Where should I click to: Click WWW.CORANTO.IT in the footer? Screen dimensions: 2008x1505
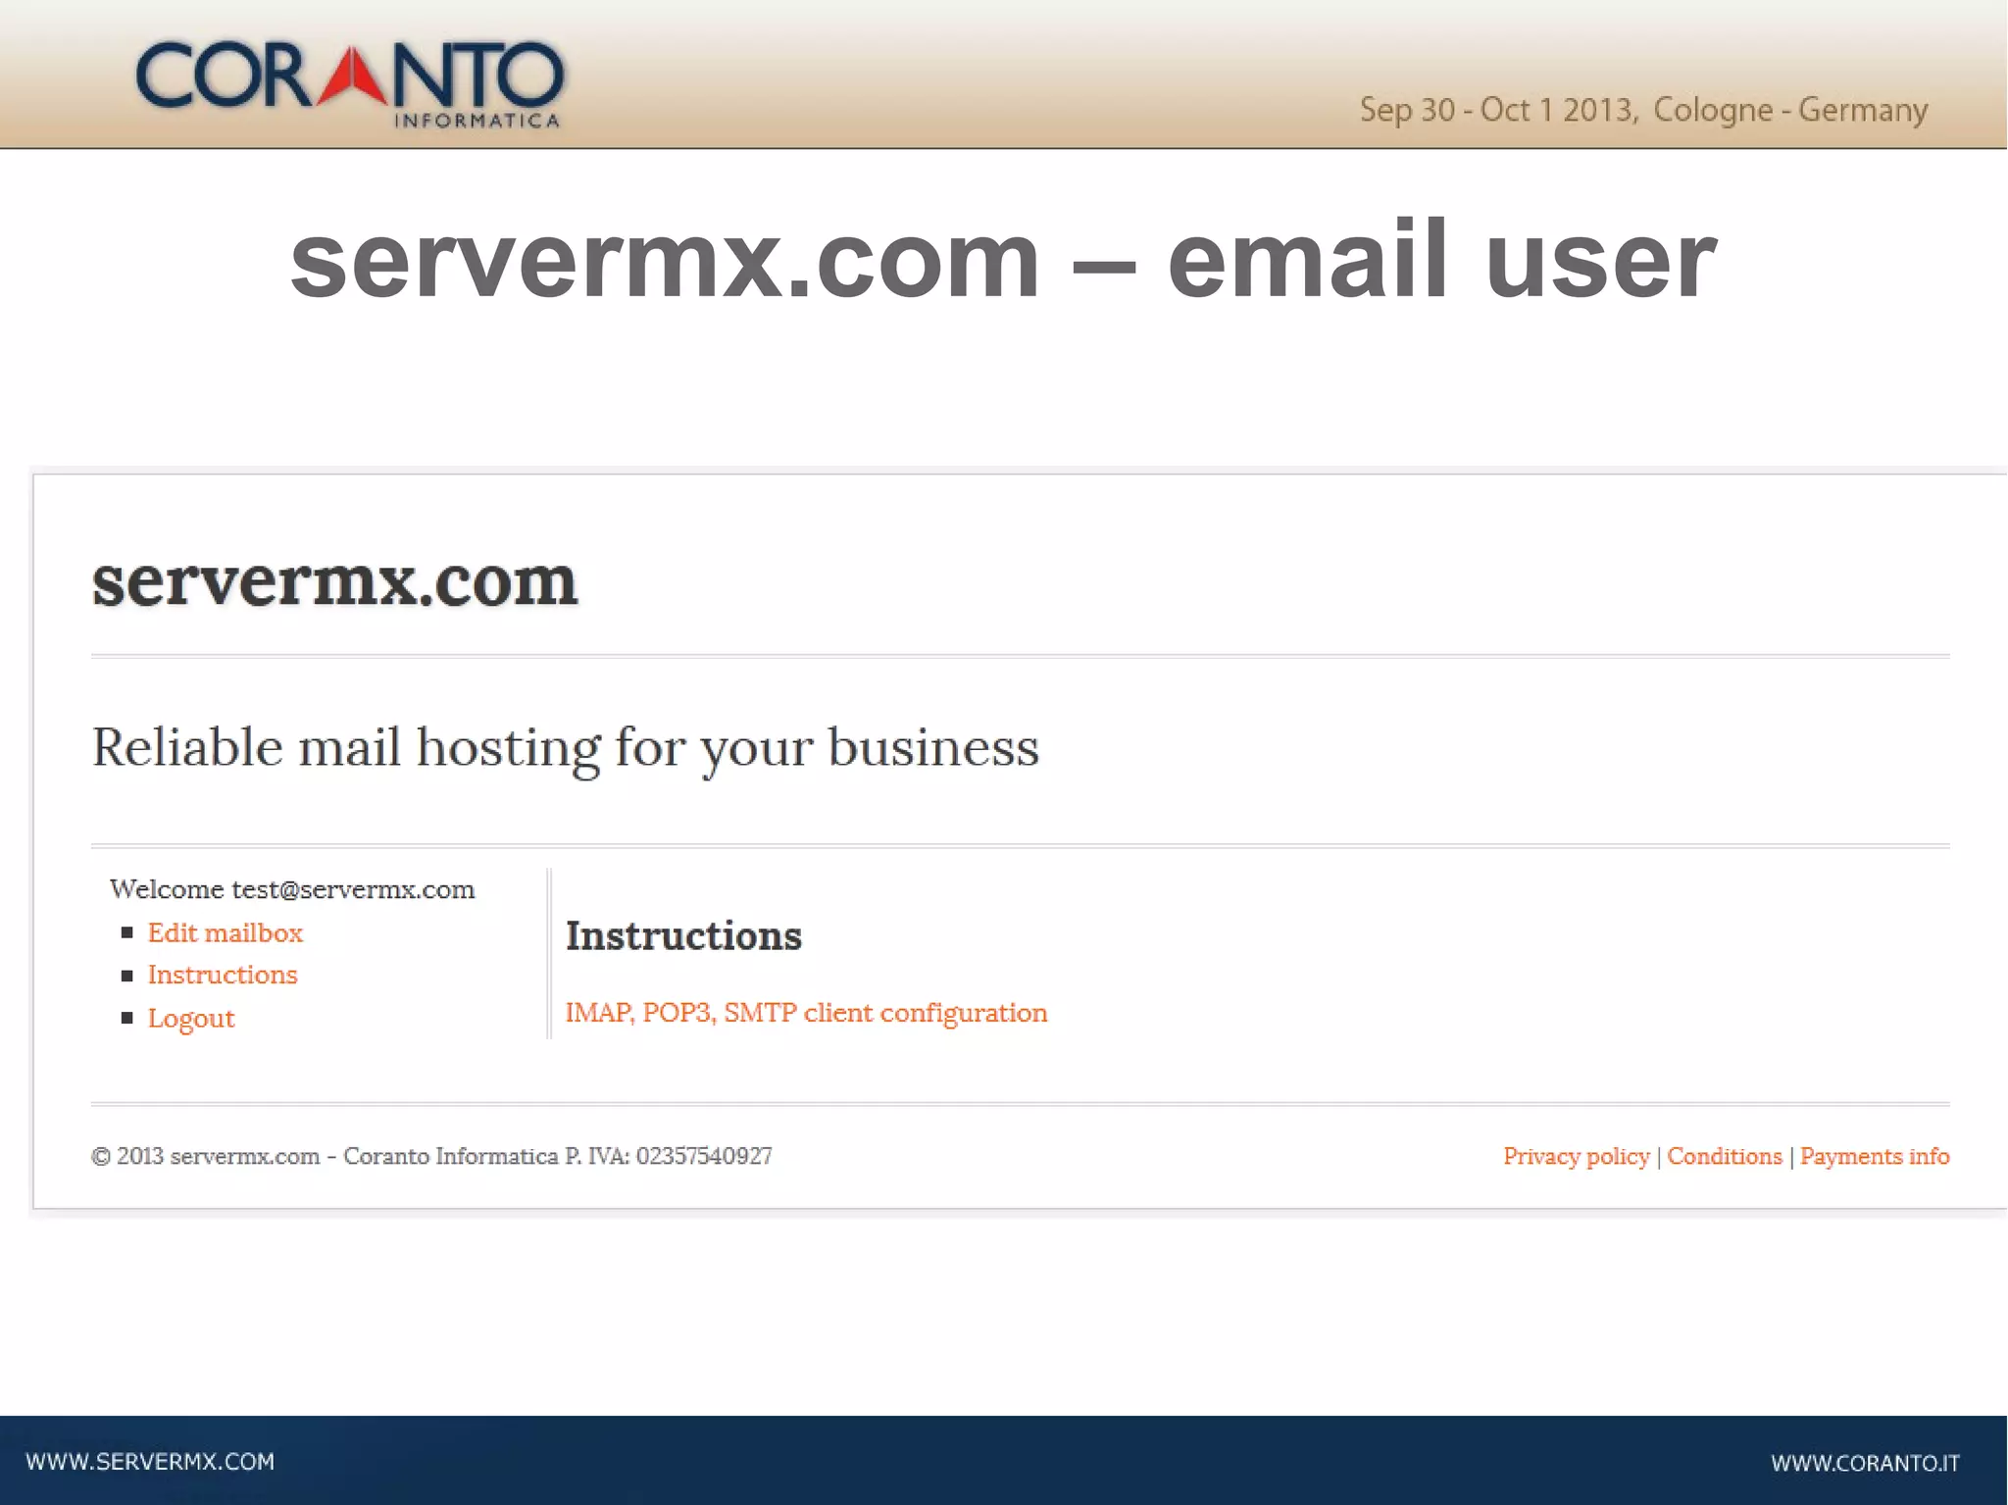1865,1463
